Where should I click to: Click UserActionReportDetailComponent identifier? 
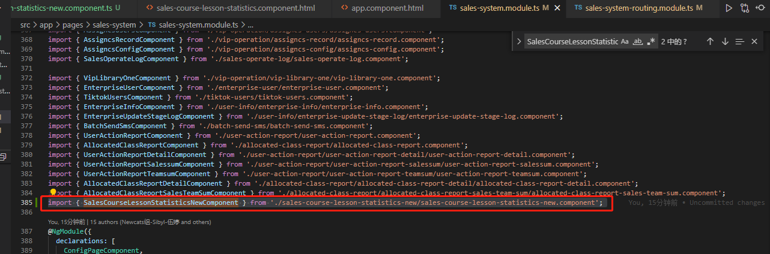(145, 155)
